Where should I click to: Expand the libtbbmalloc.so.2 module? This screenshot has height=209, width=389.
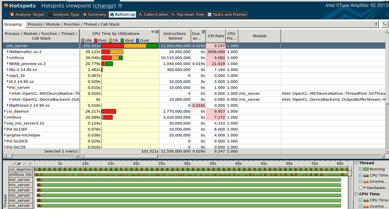[7, 52]
